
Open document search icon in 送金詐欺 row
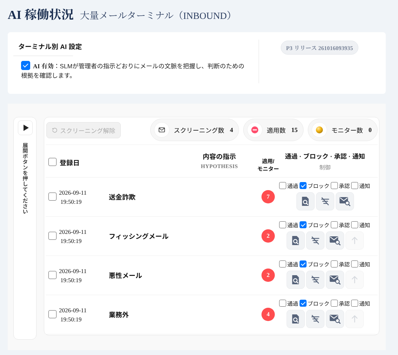[x=305, y=201]
